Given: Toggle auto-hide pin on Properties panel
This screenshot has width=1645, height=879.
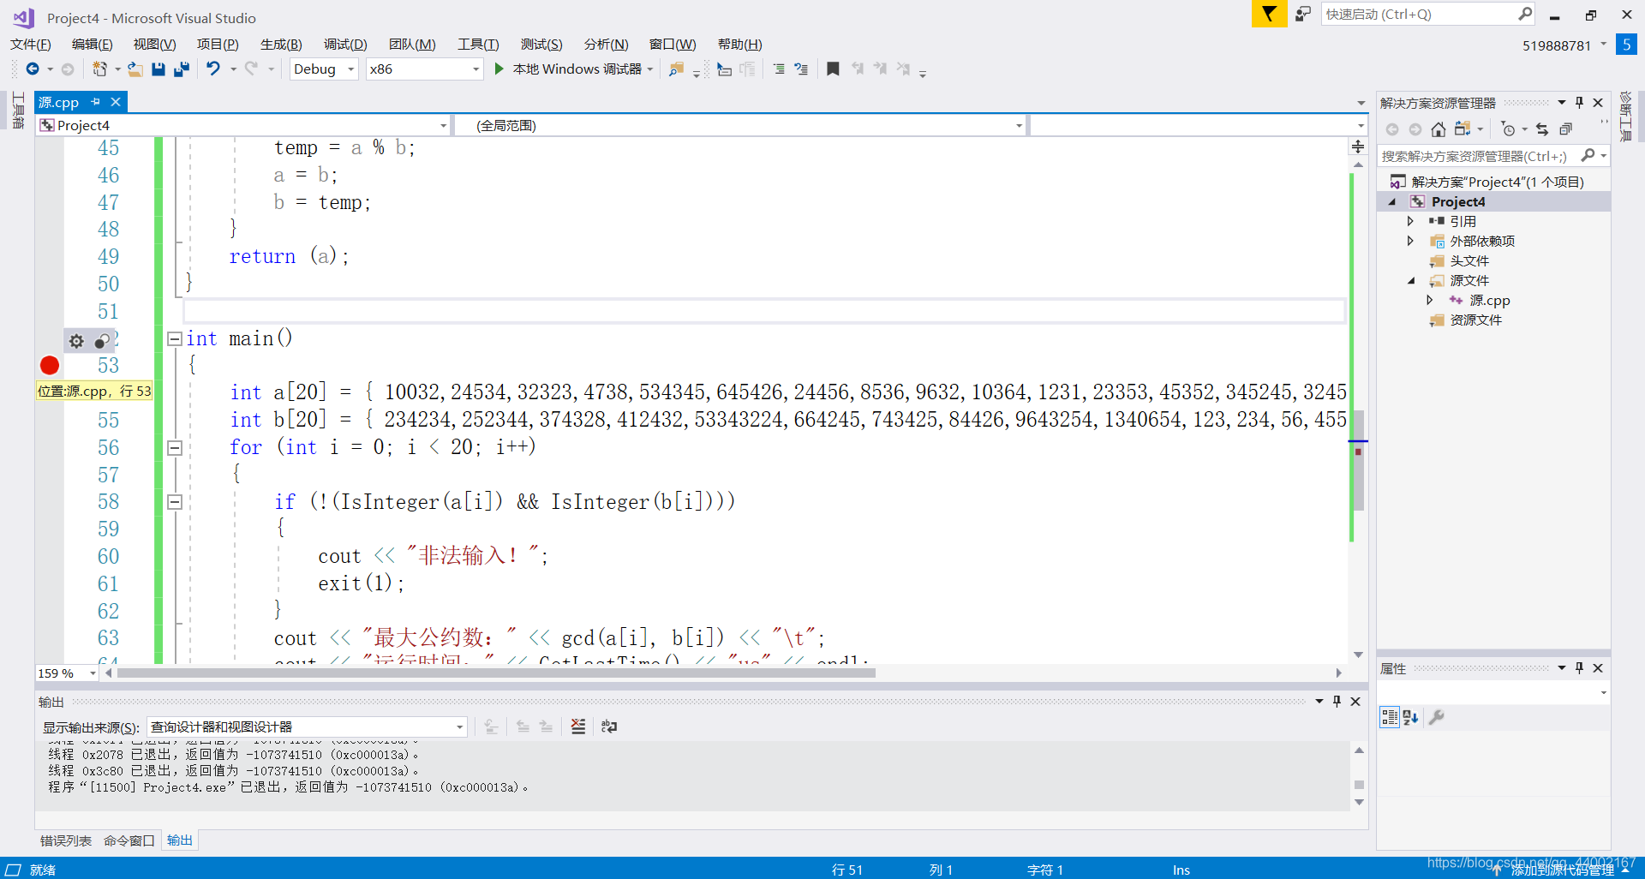Looking at the screenshot, I should 1579,667.
